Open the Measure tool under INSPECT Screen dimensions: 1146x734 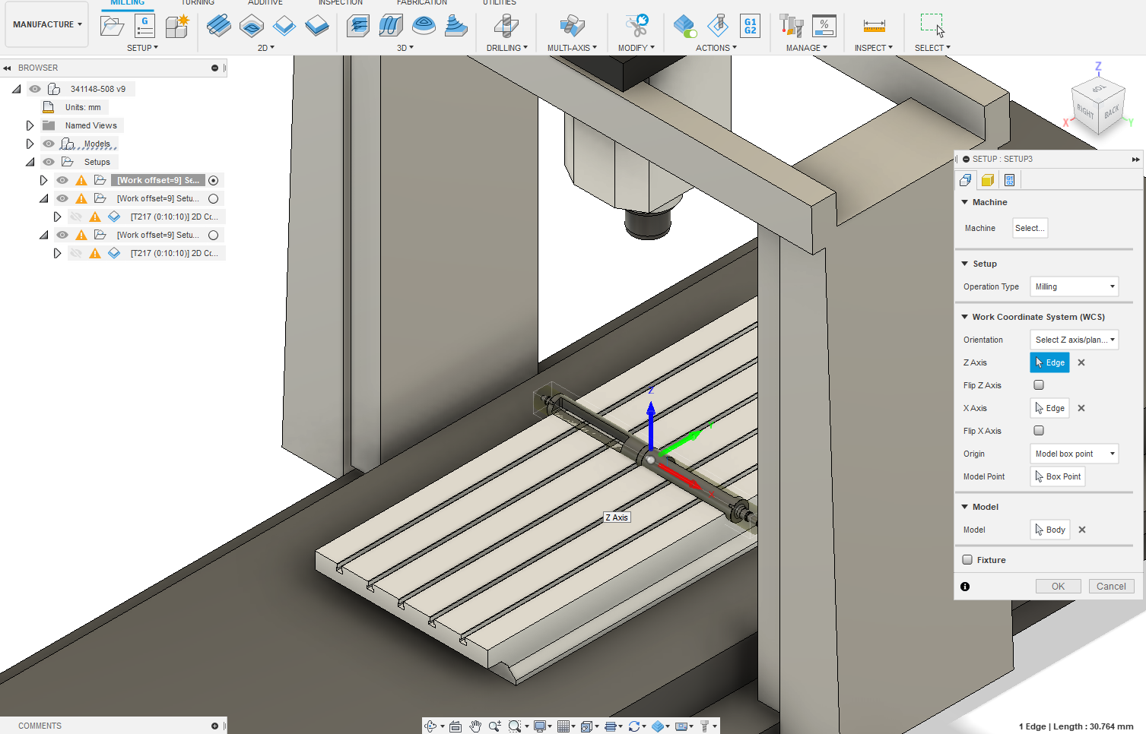(872, 25)
